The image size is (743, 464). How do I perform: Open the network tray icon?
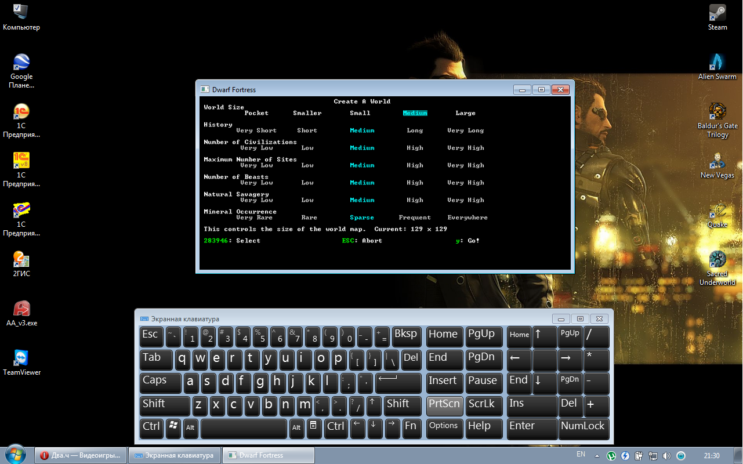[x=653, y=456]
